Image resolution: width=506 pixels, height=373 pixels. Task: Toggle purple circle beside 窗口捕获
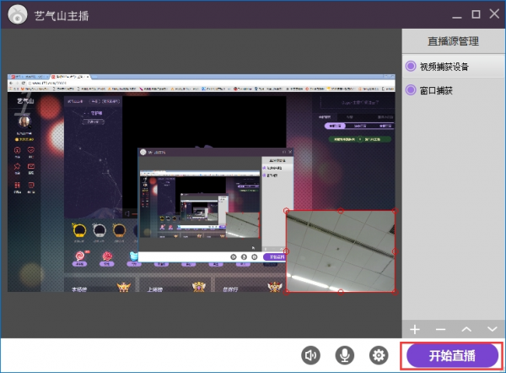point(411,89)
